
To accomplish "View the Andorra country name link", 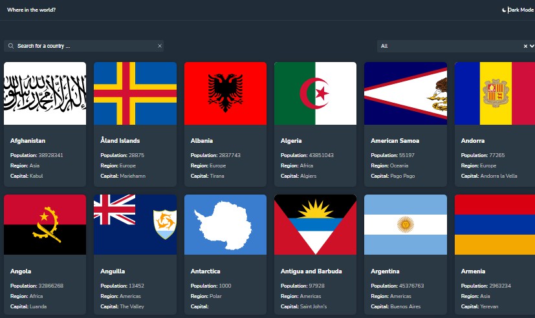I will tap(473, 140).
